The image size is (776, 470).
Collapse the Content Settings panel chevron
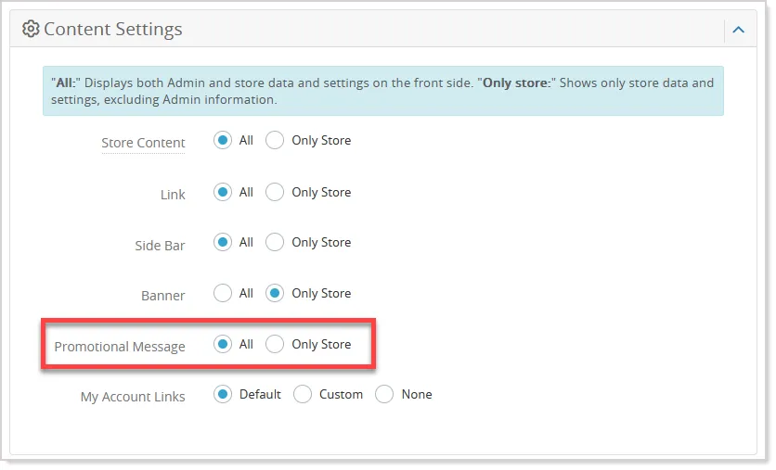[x=738, y=30]
